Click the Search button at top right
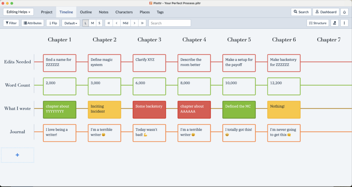This screenshot has width=352, height=187. coord(301,12)
